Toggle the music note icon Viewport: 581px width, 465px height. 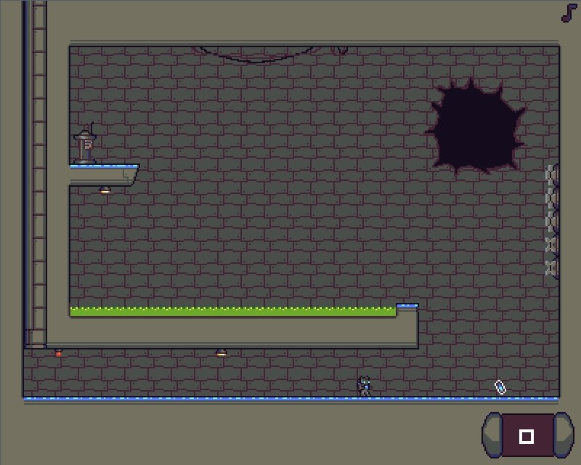(x=569, y=13)
